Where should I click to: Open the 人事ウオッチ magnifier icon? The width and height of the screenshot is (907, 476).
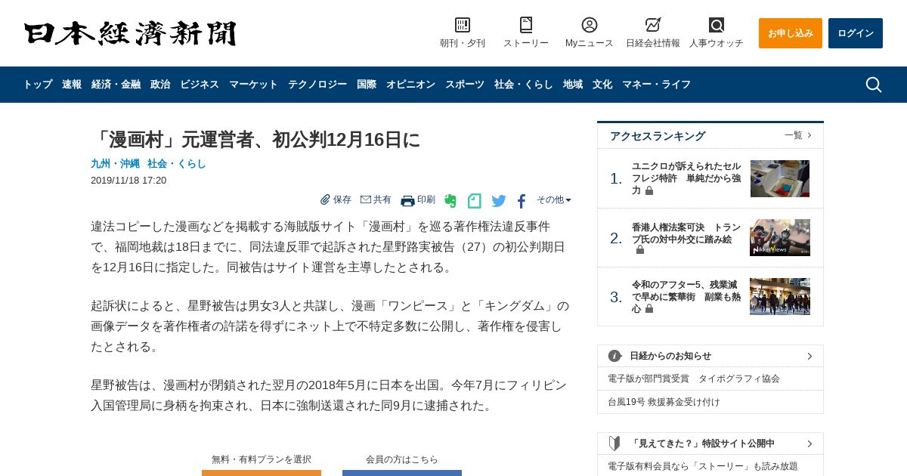[717, 25]
